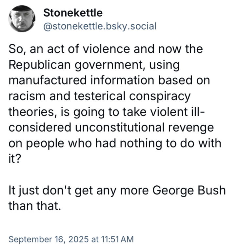
Task: Click the Stonekettle display name
Action: [x=73, y=13]
